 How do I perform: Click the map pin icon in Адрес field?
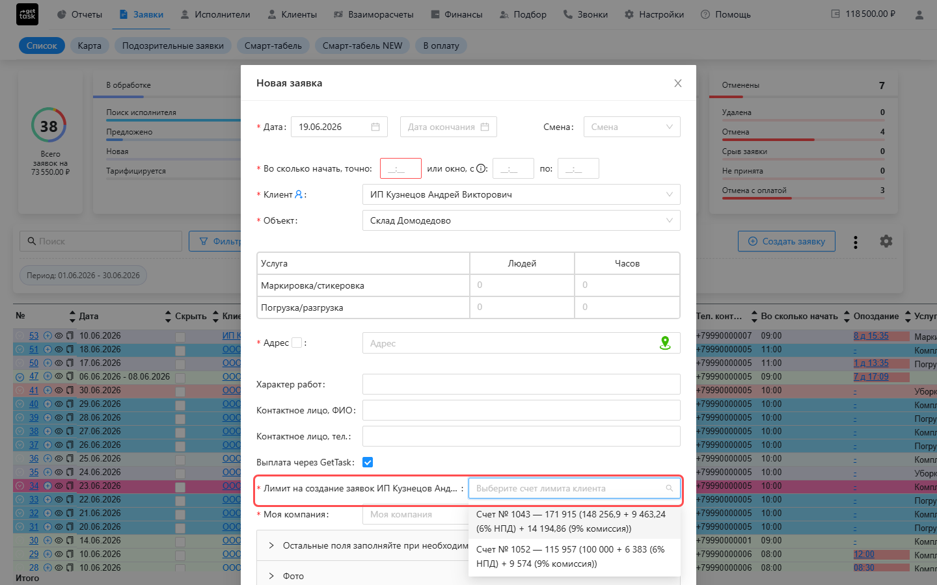pyautogui.click(x=665, y=343)
